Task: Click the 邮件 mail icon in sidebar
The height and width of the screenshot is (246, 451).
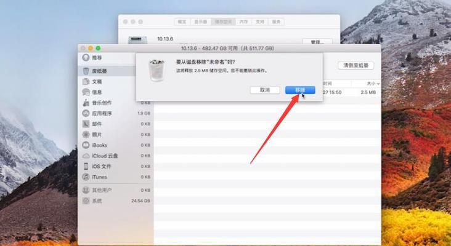Action: point(86,124)
